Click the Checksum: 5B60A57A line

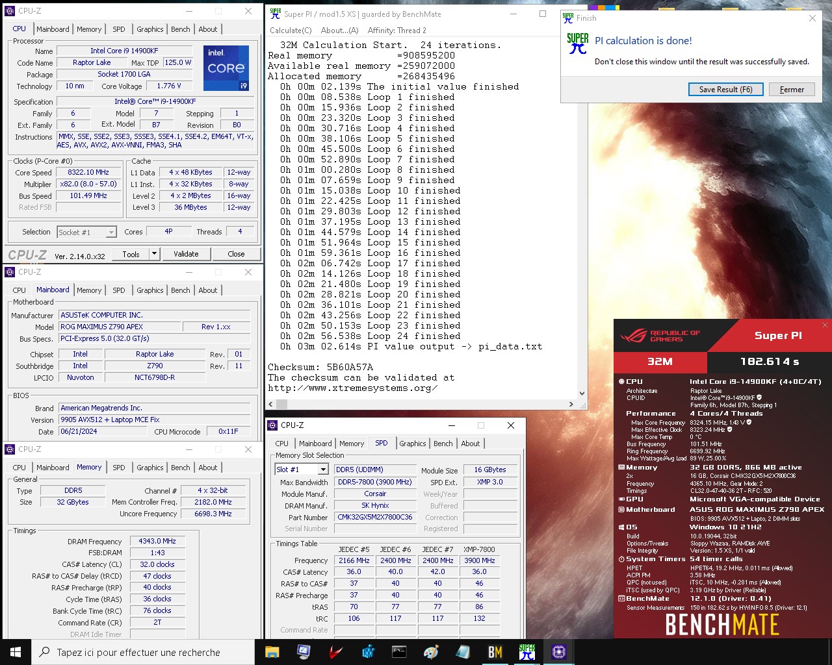point(320,367)
